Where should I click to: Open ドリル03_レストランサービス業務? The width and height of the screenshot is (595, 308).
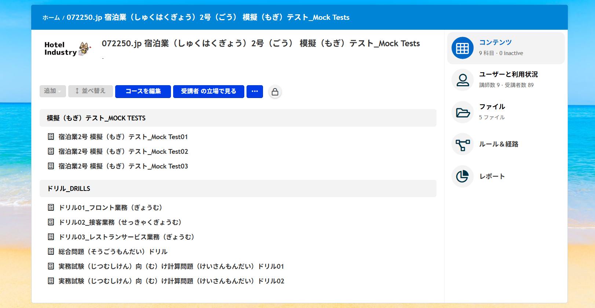pos(127,237)
